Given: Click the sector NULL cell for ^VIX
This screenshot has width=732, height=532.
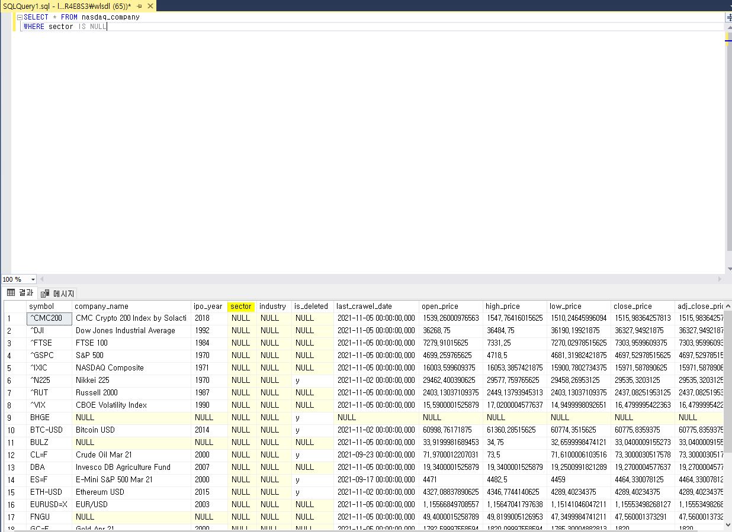Looking at the screenshot, I should [240, 405].
